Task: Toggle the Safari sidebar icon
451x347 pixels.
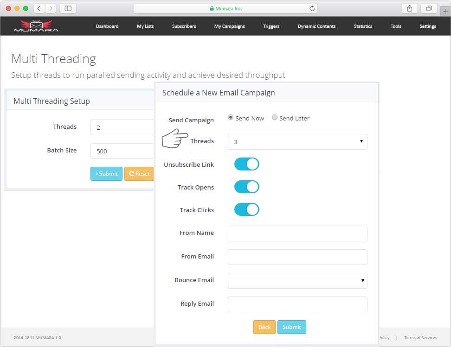Action: tap(68, 8)
